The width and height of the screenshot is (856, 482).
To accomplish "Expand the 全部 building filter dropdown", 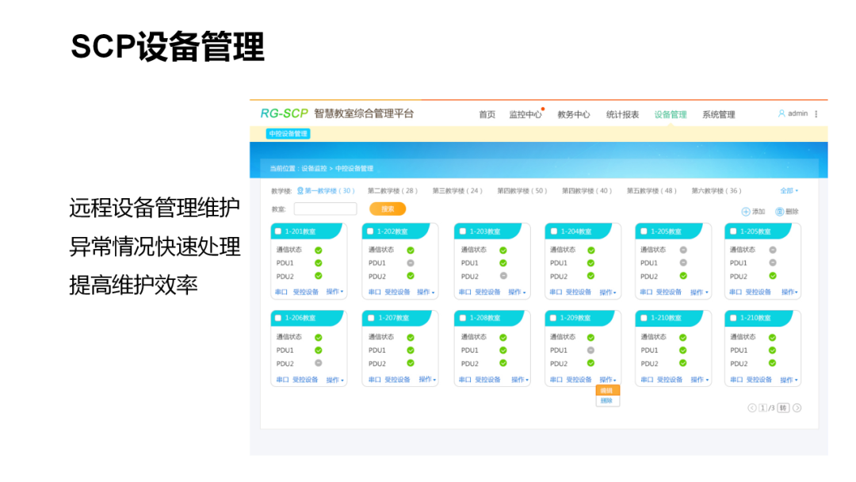I will (x=789, y=190).
